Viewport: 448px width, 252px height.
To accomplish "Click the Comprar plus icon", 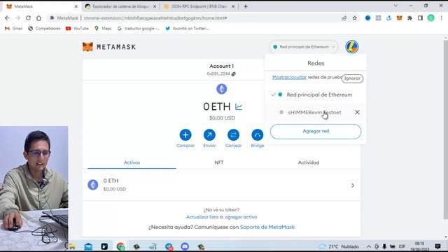I will coord(185,135).
